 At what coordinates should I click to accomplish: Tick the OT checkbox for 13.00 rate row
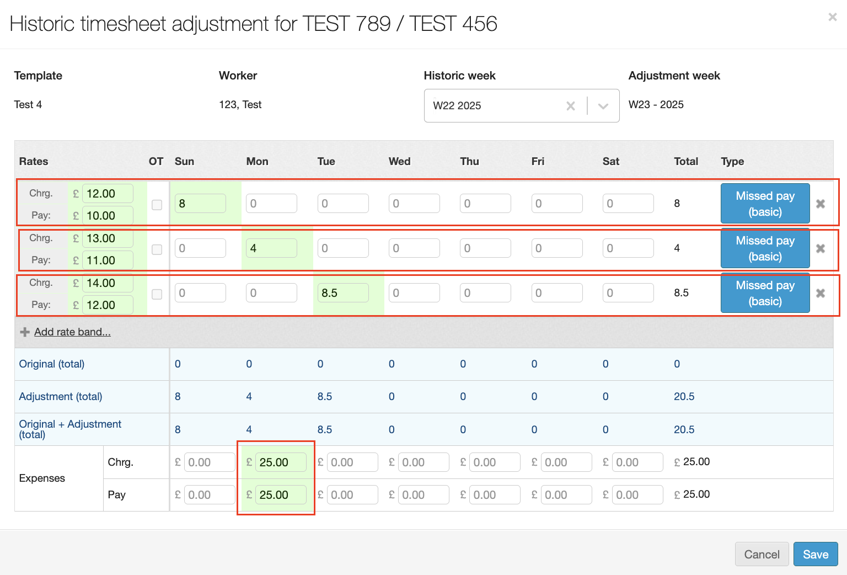(157, 249)
